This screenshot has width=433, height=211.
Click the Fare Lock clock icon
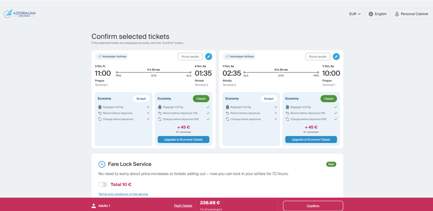tap(102, 164)
